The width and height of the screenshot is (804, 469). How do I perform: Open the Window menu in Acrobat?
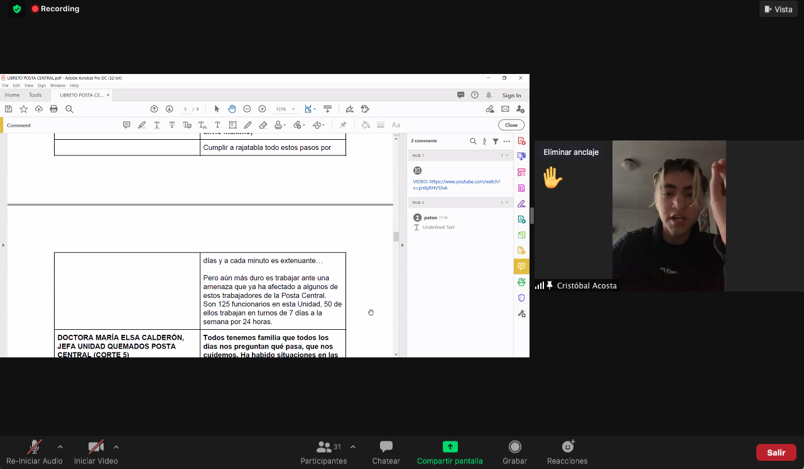[58, 85]
